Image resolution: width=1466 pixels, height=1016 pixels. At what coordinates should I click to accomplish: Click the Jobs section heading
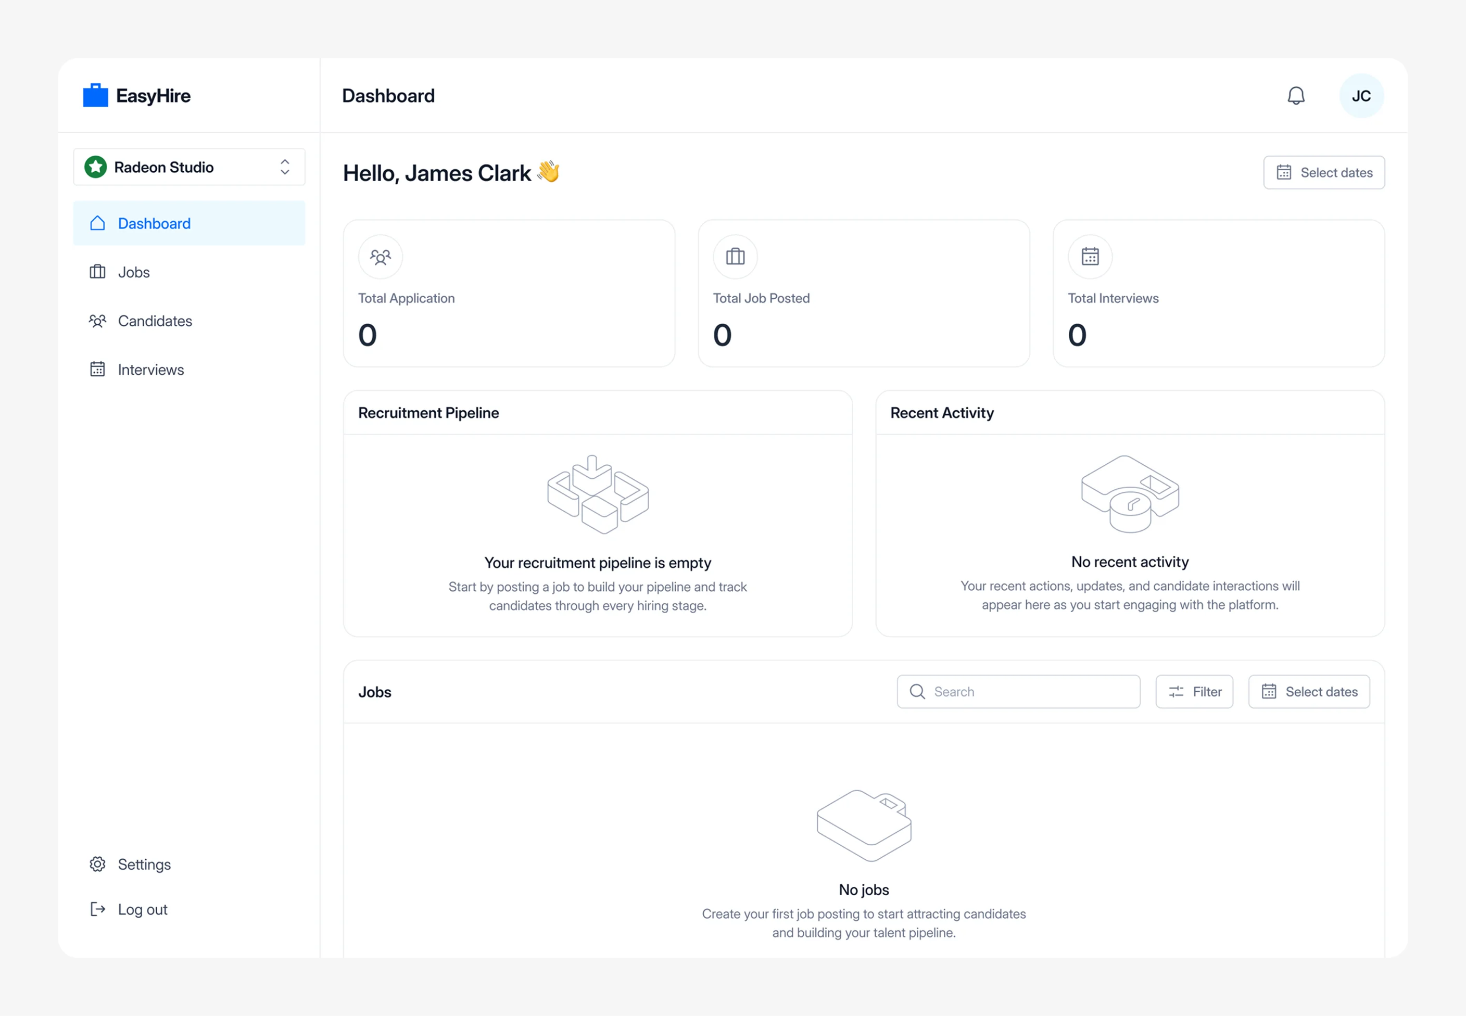click(375, 692)
